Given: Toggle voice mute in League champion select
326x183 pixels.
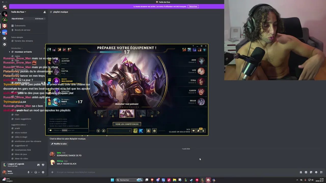Looking at the screenshot, I should click(203, 131).
